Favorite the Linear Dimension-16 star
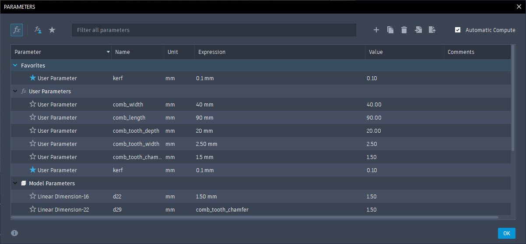The width and height of the screenshot is (526, 244). (x=33, y=196)
